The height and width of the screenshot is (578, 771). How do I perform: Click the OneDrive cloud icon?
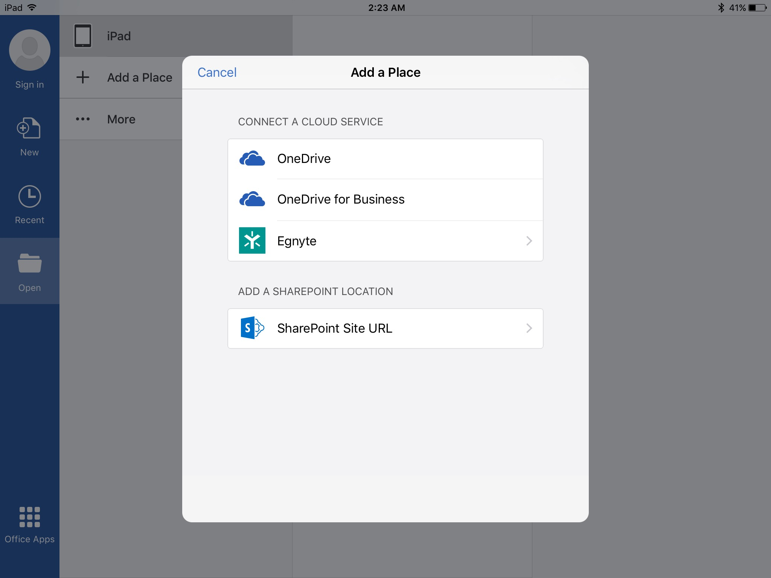point(252,159)
